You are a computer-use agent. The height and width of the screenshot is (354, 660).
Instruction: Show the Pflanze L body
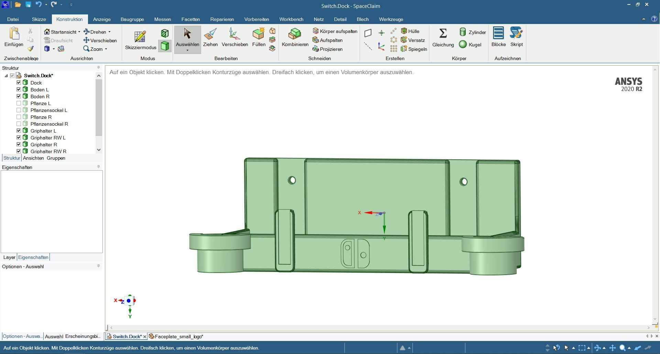click(19, 103)
